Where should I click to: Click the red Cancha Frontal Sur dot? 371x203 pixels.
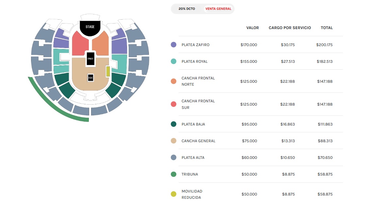coord(173,104)
